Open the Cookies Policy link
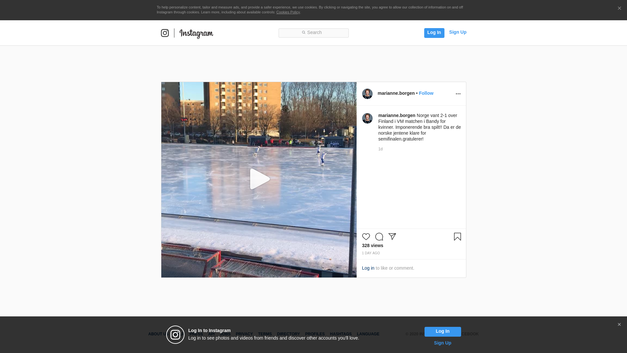This screenshot has height=353, width=627. click(x=288, y=12)
